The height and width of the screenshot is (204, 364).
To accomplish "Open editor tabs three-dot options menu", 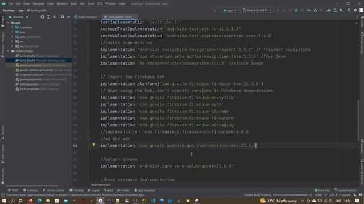I will (x=357, y=17).
